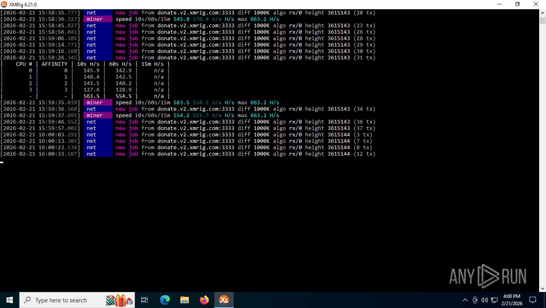The image size is (546, 308).
Task: Click the miner tag at 15:59:35.039
Action: (x=98, y=103)
